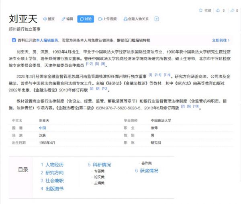Go to section 3 社会兼职

52,181
